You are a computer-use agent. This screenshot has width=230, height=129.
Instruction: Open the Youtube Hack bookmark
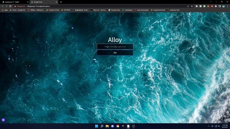114,10
